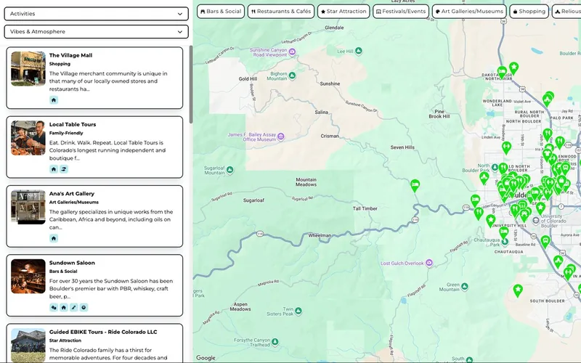
Task: Select the fitness dumbbell pin near Linden Ave
Action: point(506,148)
